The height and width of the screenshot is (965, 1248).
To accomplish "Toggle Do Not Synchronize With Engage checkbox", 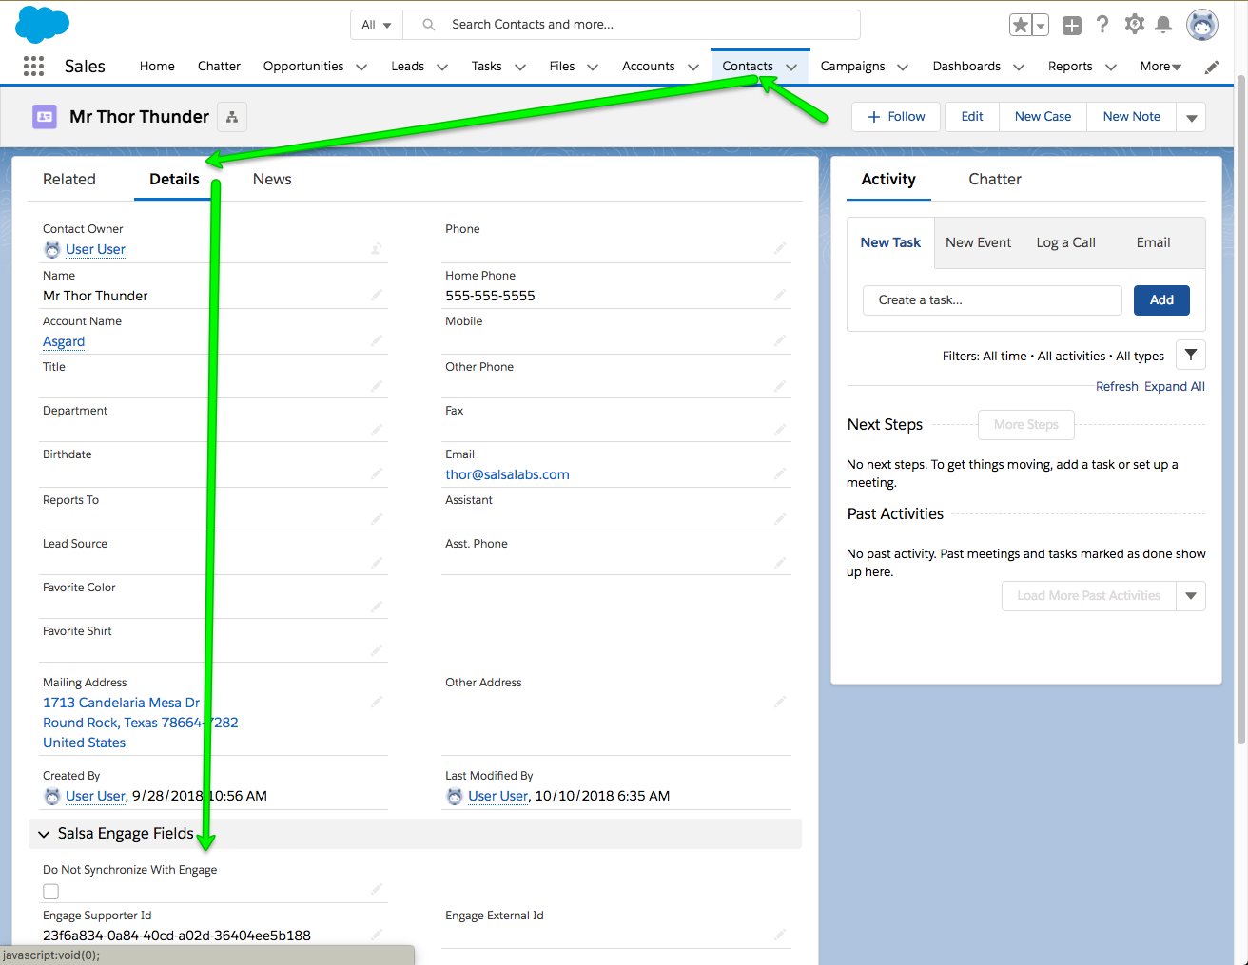I will (51, 892).
